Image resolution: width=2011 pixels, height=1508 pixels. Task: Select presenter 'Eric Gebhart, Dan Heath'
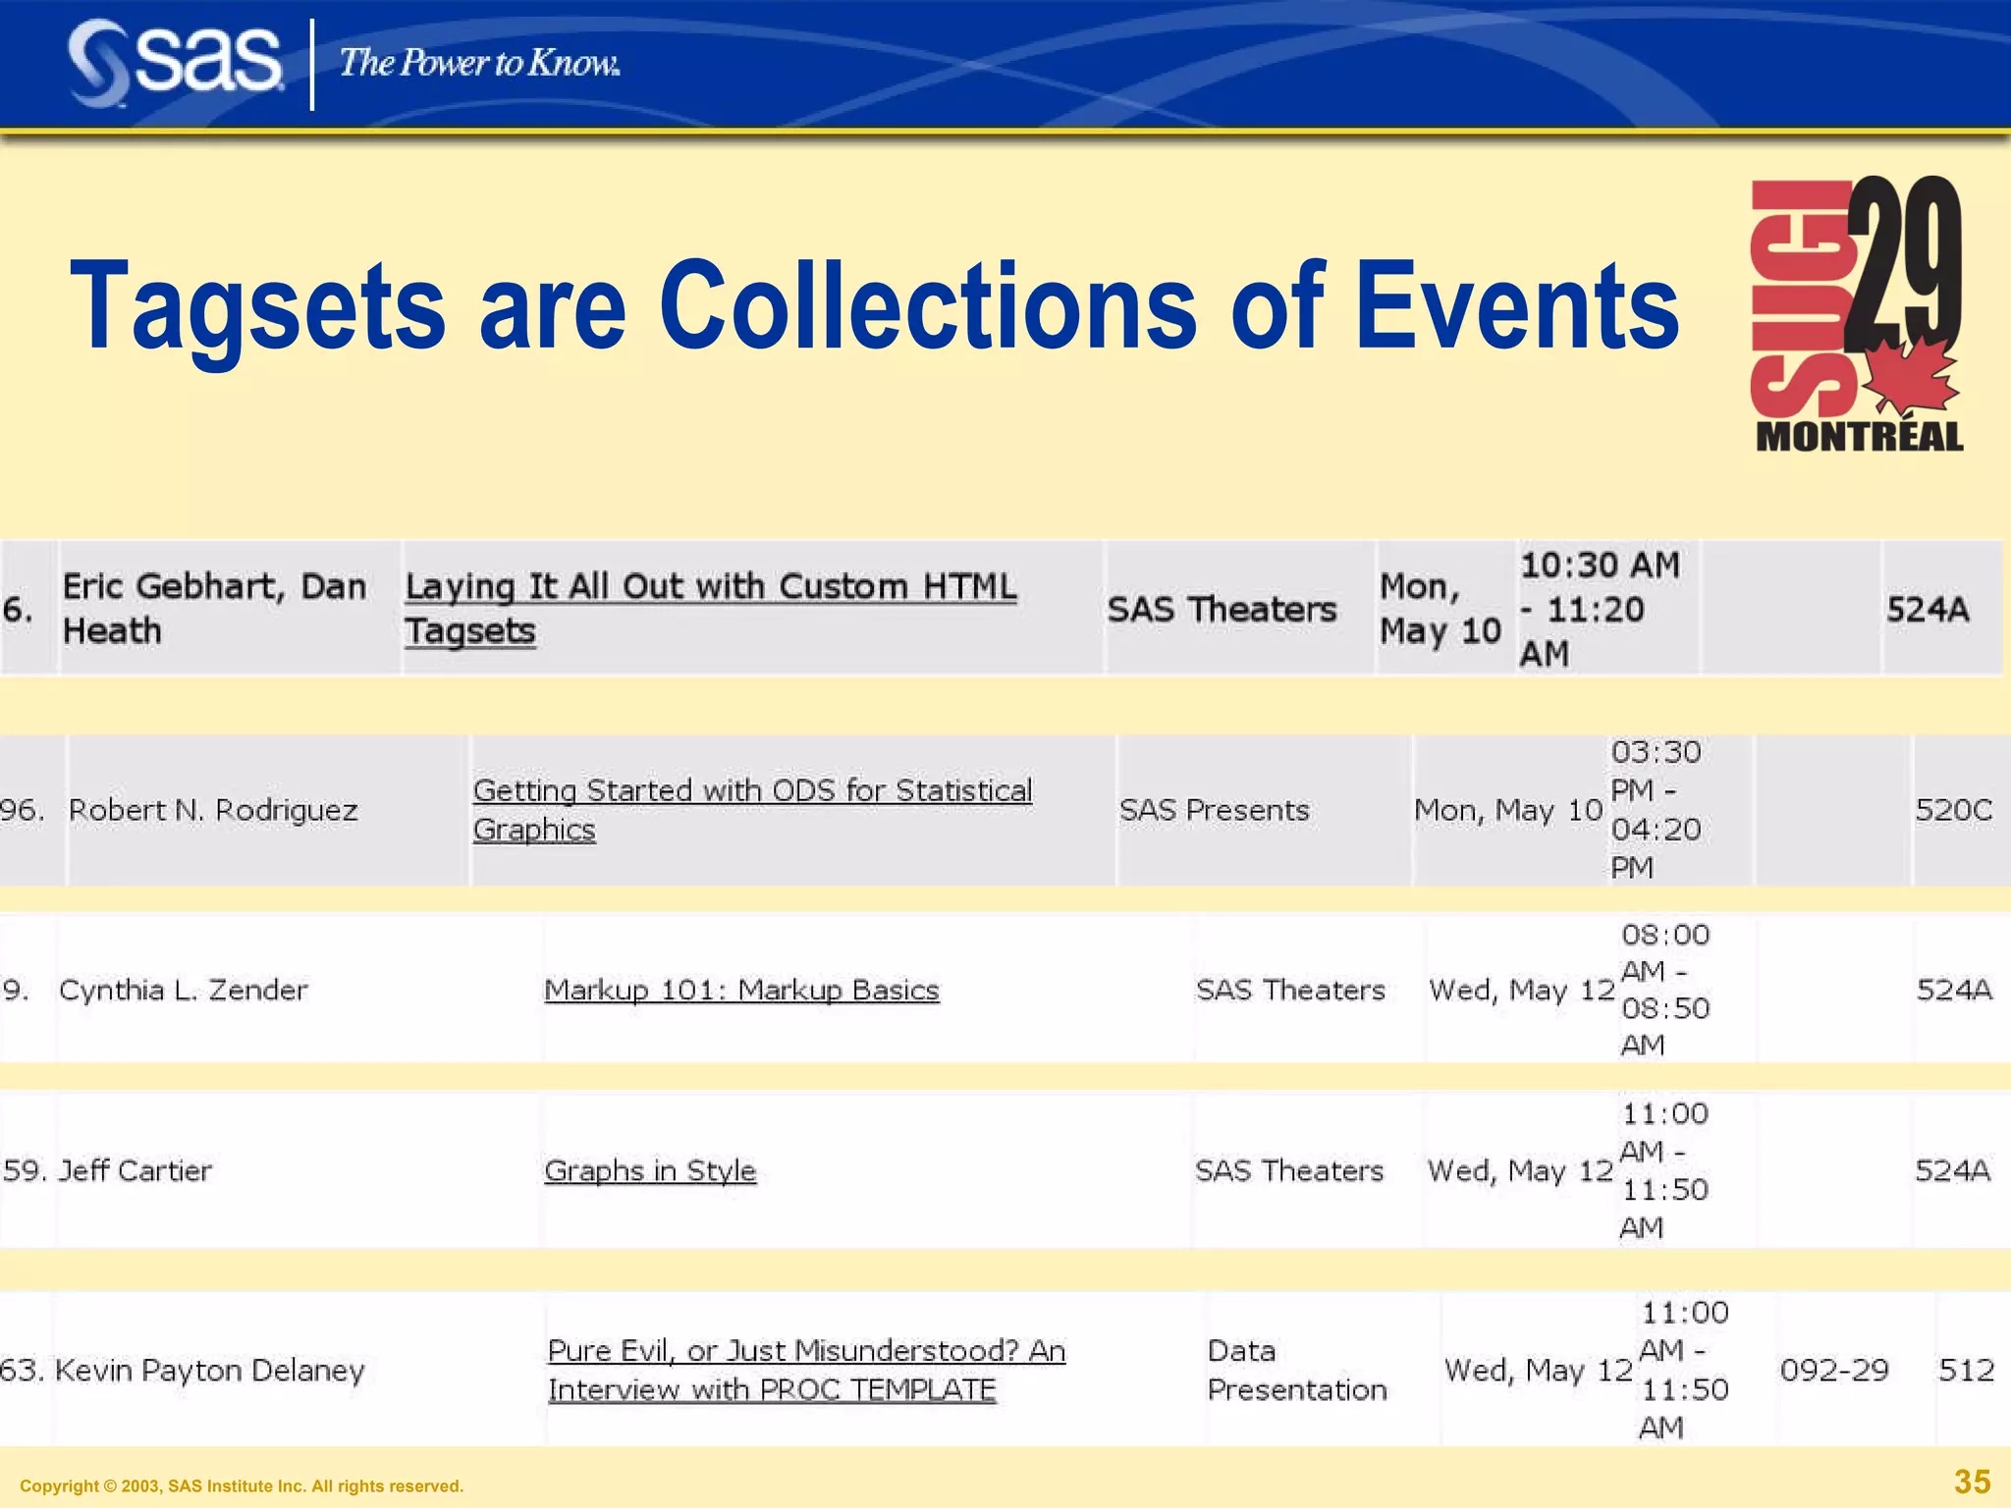click(x=214, y=609)
